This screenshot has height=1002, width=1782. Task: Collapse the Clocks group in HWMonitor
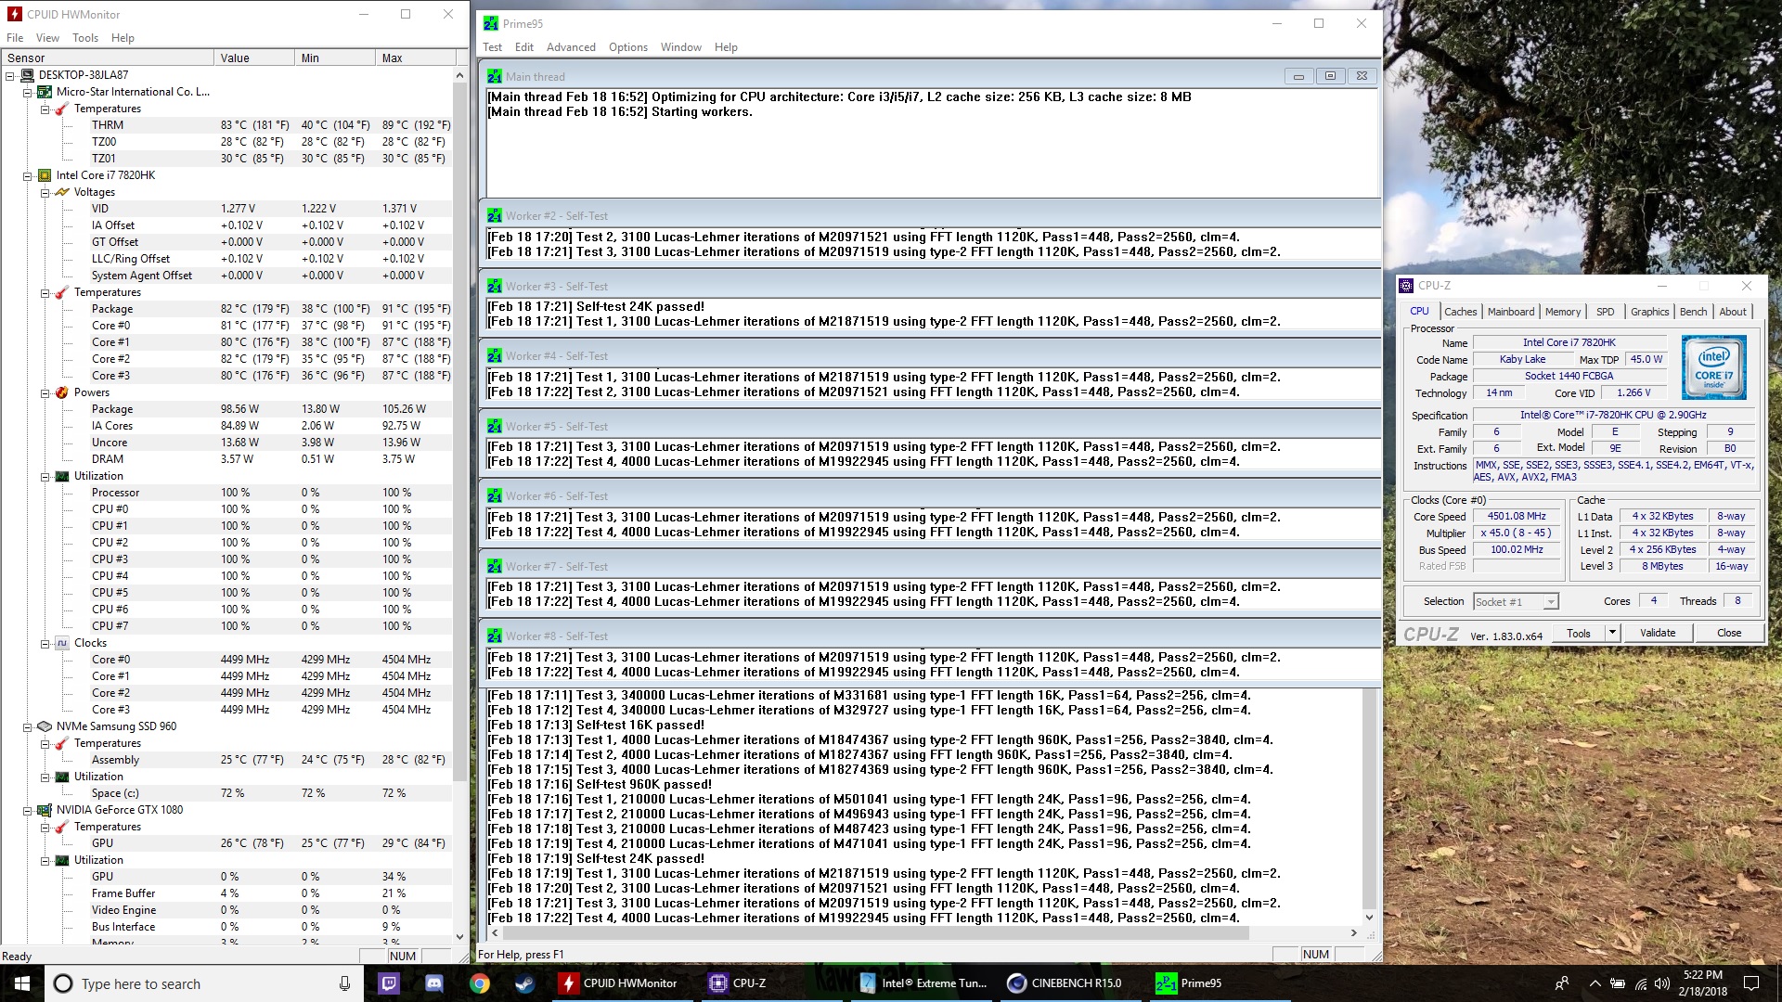(45, 643)
